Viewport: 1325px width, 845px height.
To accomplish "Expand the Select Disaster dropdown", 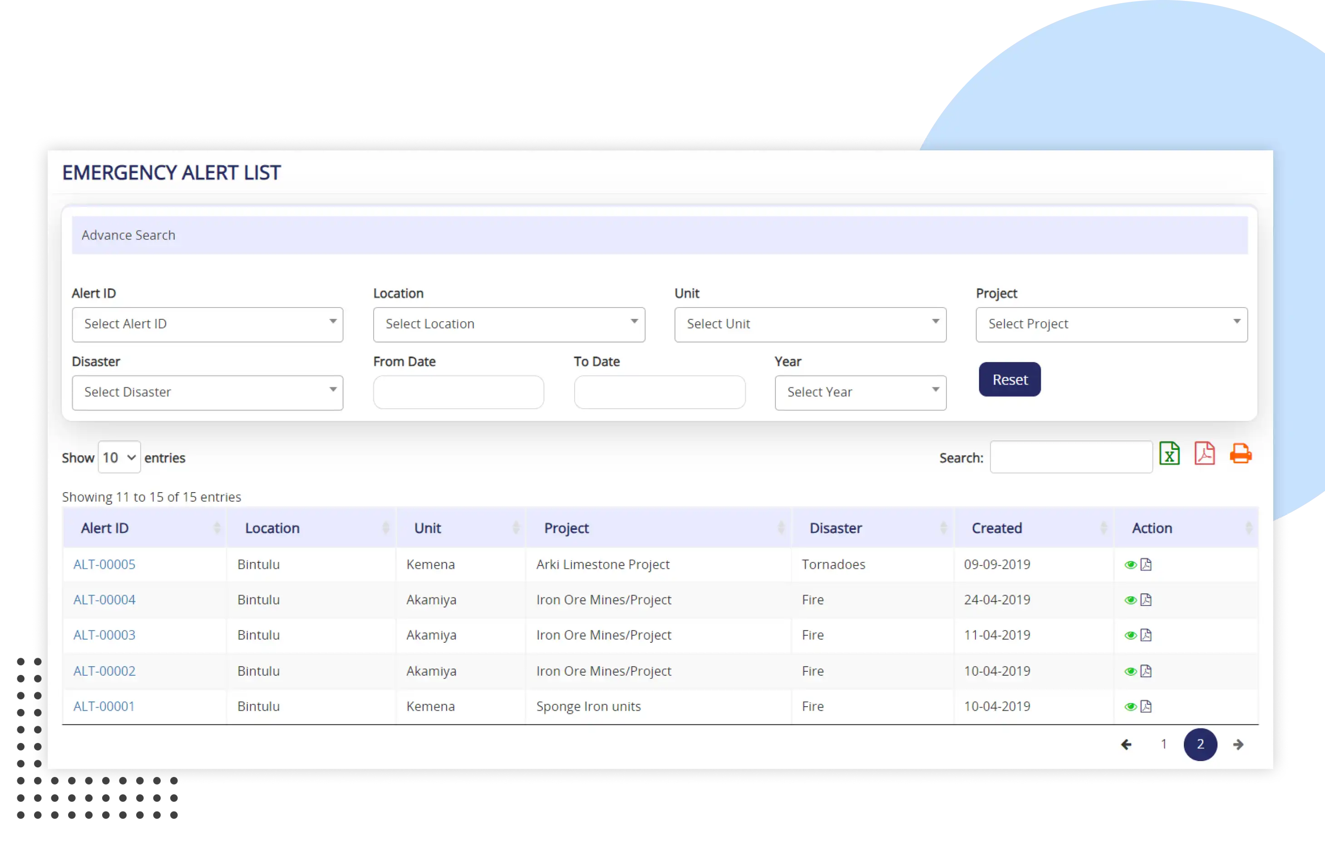I will point(207,392).
